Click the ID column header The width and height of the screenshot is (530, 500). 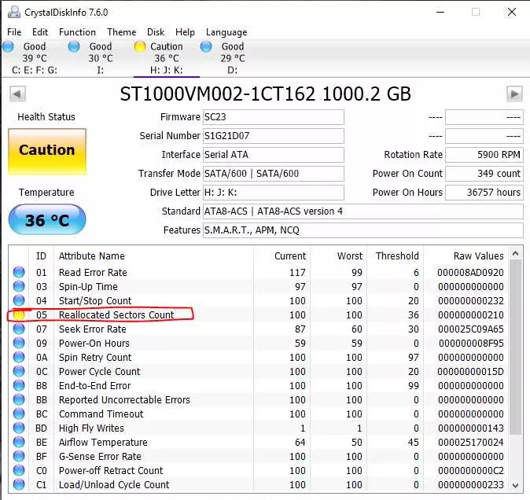pyautogui.click(x=41, y=256)
